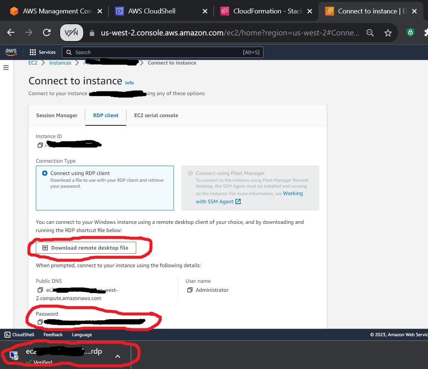Image resolution: width=428 pixels, height=369 pixels.
Task: Click the browser address bar URL
Action: (230, 33)
